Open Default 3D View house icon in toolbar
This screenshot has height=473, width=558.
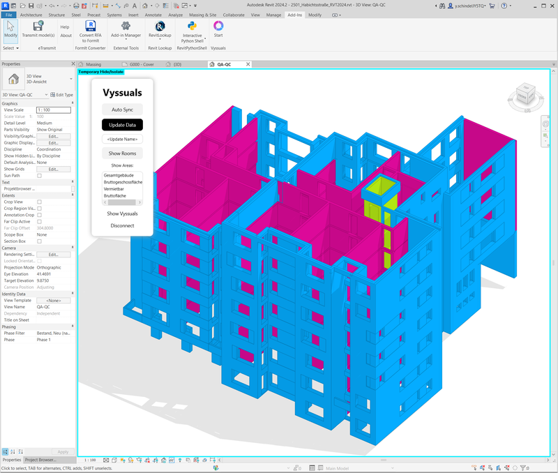(145, 6)
